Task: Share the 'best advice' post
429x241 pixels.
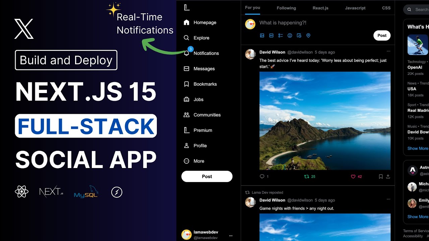Action: click(x=388, y=176)
